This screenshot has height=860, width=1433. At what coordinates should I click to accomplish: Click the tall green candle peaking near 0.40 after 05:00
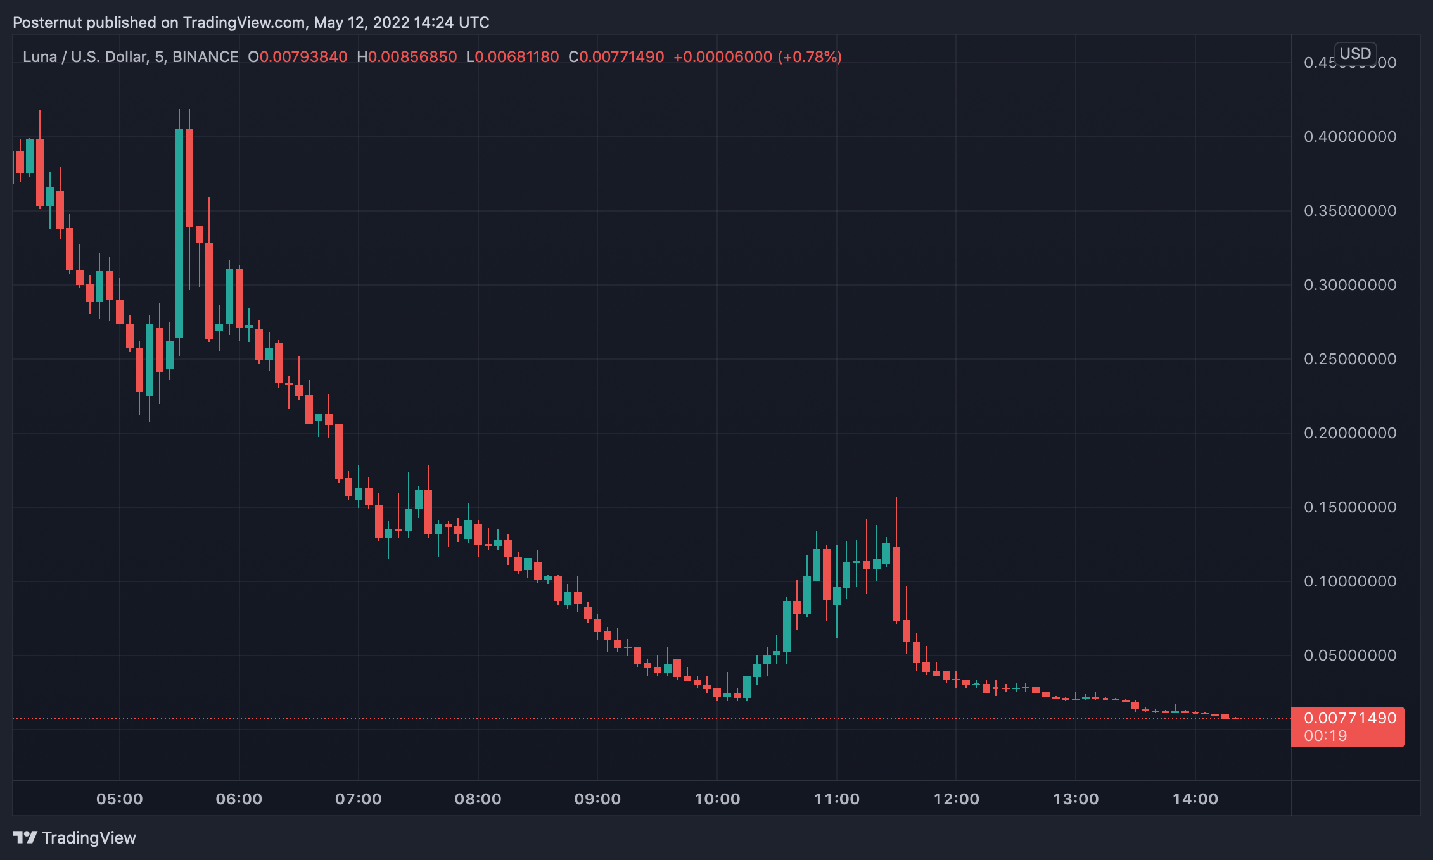(x=179, y=233)
